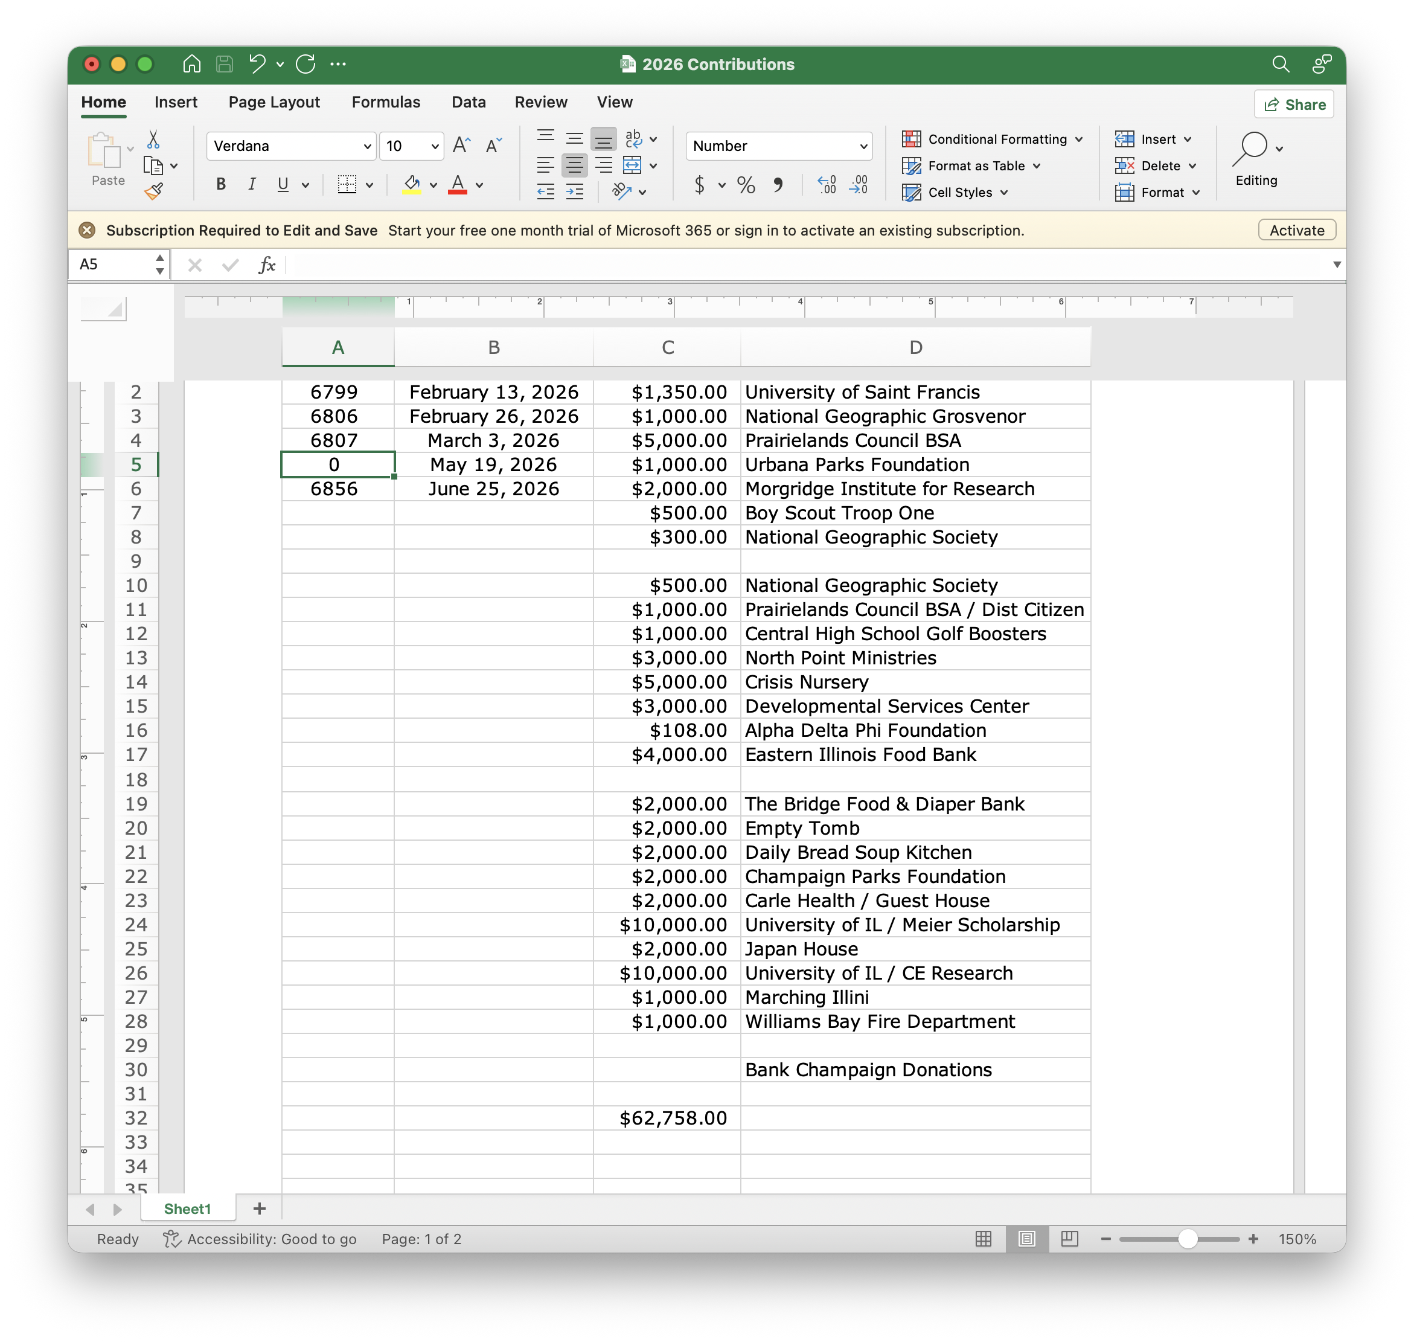This screenshot has height=1342, width=1414.
Task: Switch to the Review tab
Action: [541, 102]
